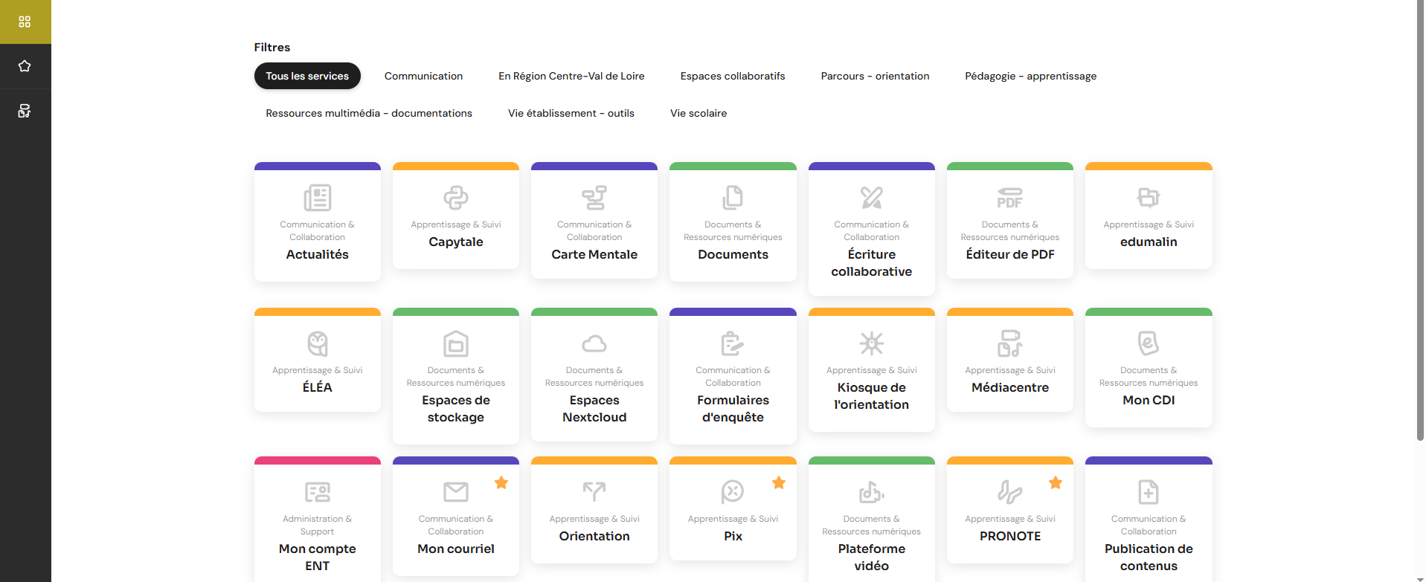Click the Éditeur de PDF icon
The height and width of the screenshot is (582, 1426).
click(1010, 198)
